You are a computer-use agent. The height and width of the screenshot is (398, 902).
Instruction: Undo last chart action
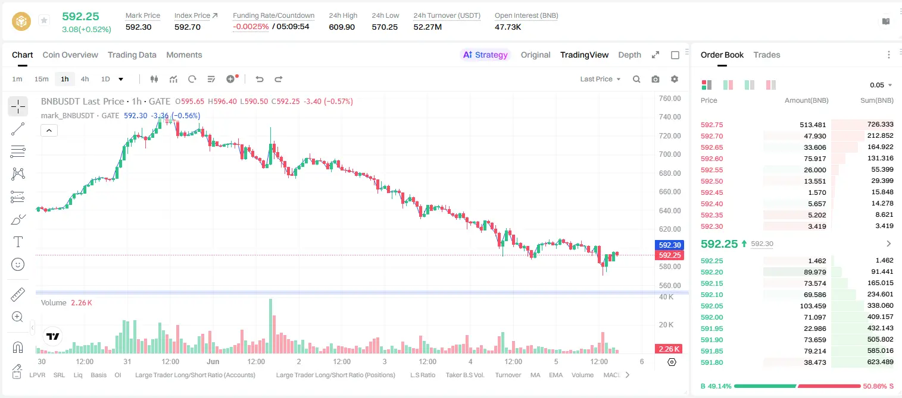pyautogui.click(x=260, y=79)
